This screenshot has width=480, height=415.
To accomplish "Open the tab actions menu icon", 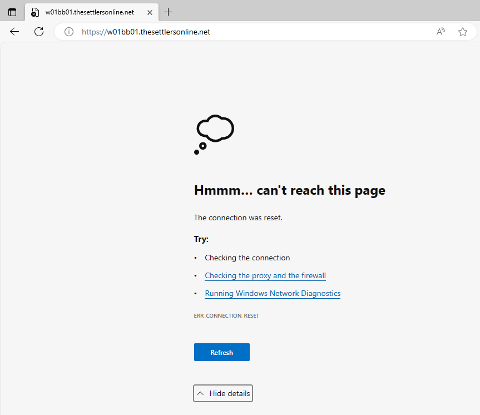I will click(12, 12).
